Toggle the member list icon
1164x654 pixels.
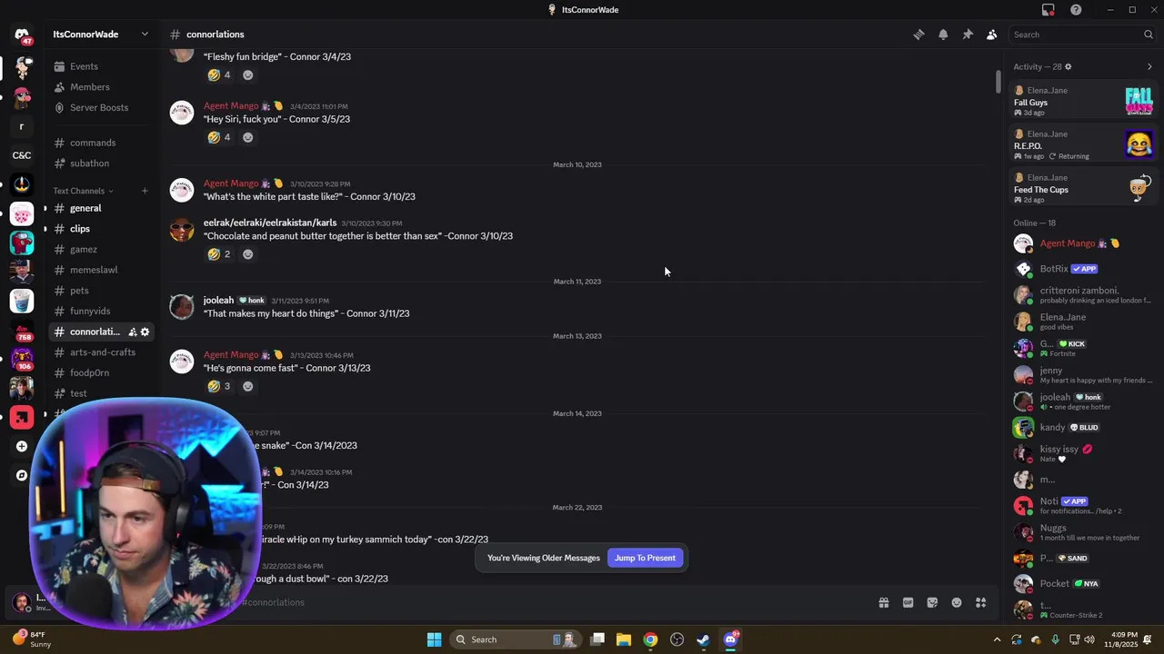991,35
